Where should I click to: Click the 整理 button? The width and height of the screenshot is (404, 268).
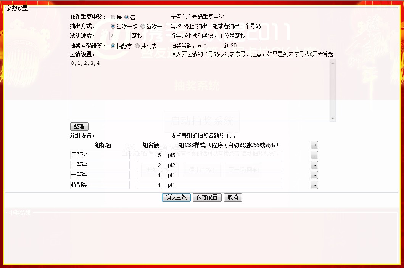click(x=79, y=127)
